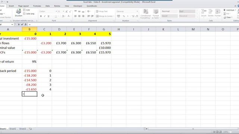Viewport: 239px width, 134px height.
Task: Align cell text right
Action: click(83, 16)
